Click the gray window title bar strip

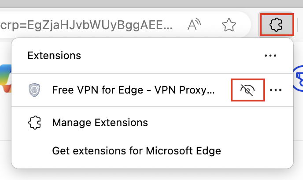click(151, 4)
